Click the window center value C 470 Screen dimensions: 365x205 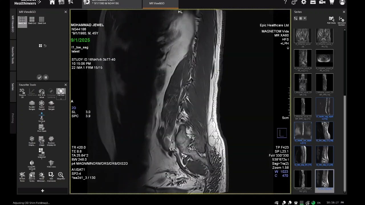(281, 176)
